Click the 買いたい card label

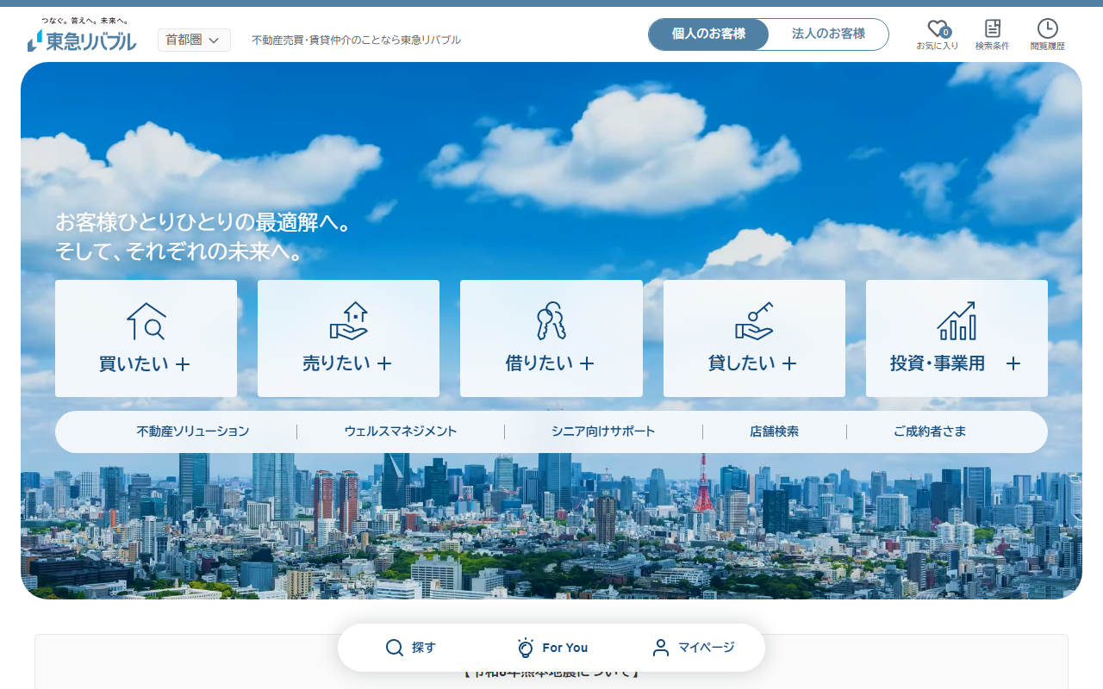tap(133, 364)
